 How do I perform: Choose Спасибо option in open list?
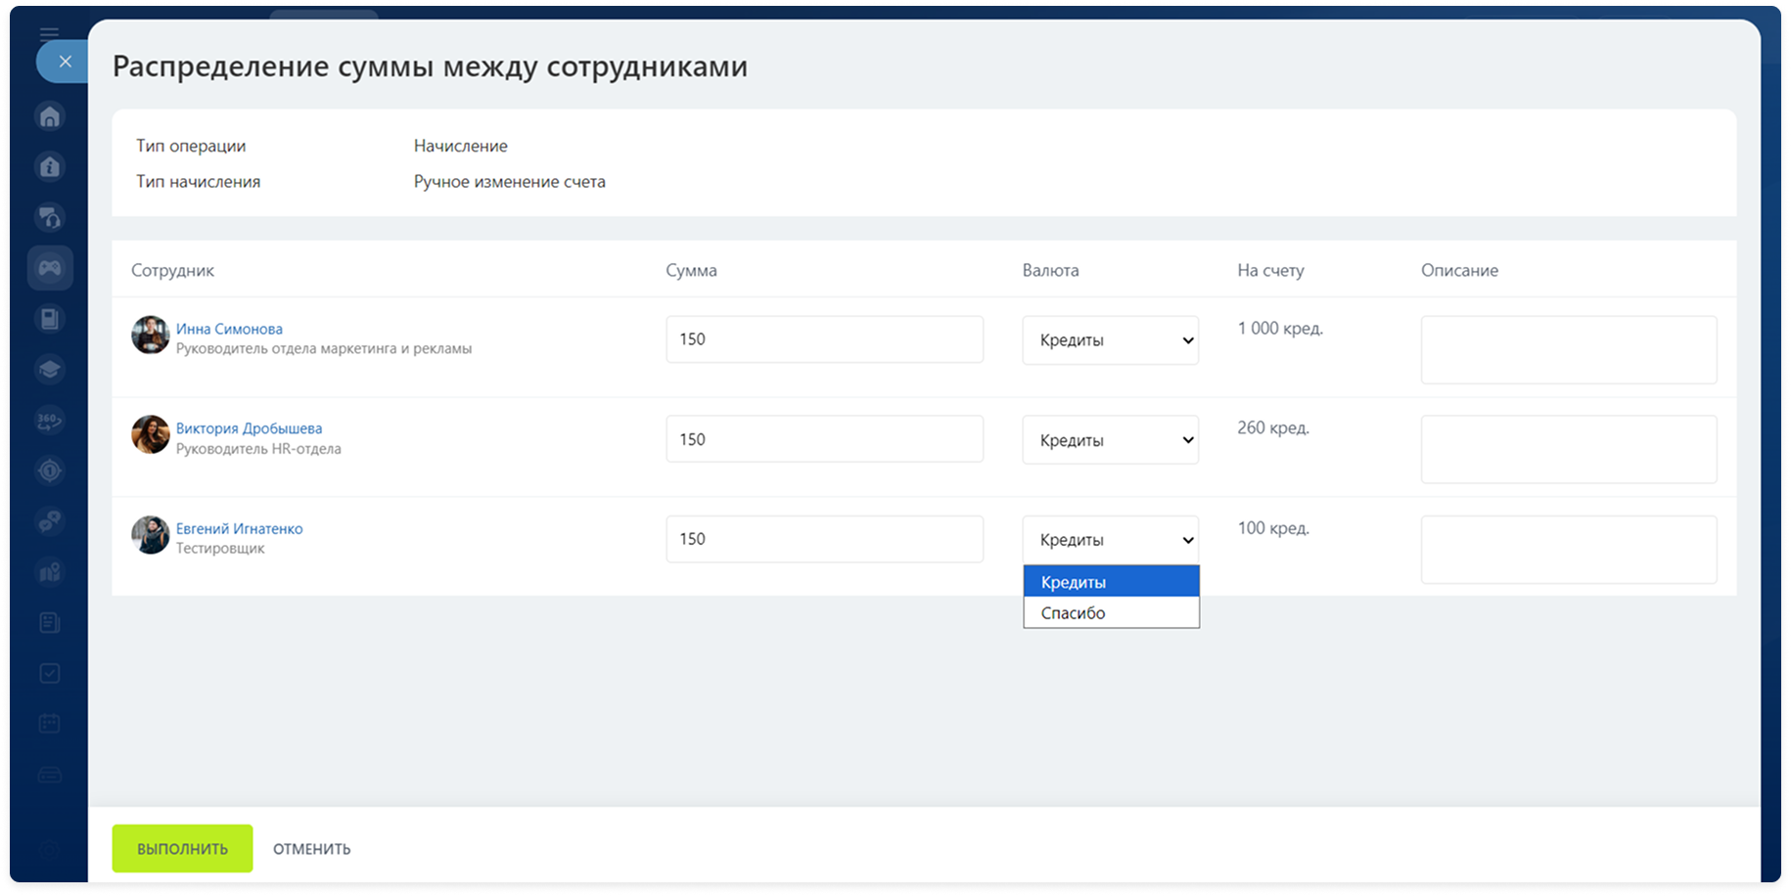tap(1110, 613)
